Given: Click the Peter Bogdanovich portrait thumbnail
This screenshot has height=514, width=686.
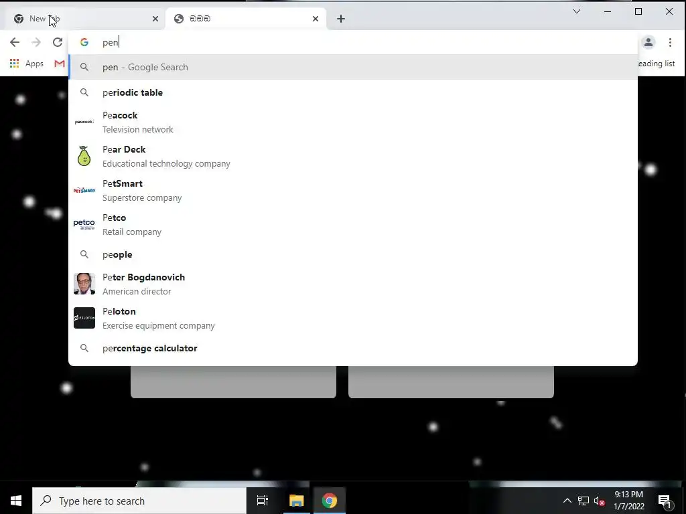Looking at the screenshot, I should 84,284.
